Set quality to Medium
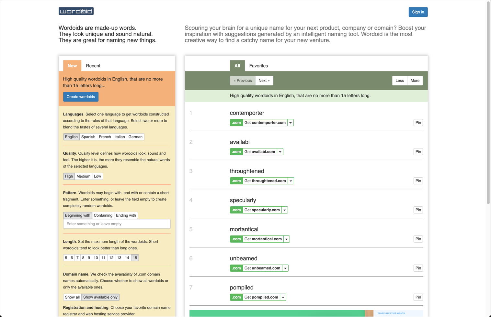491x317 pixels. click(83, 176)
